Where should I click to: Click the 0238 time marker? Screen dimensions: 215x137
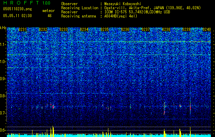166,29
